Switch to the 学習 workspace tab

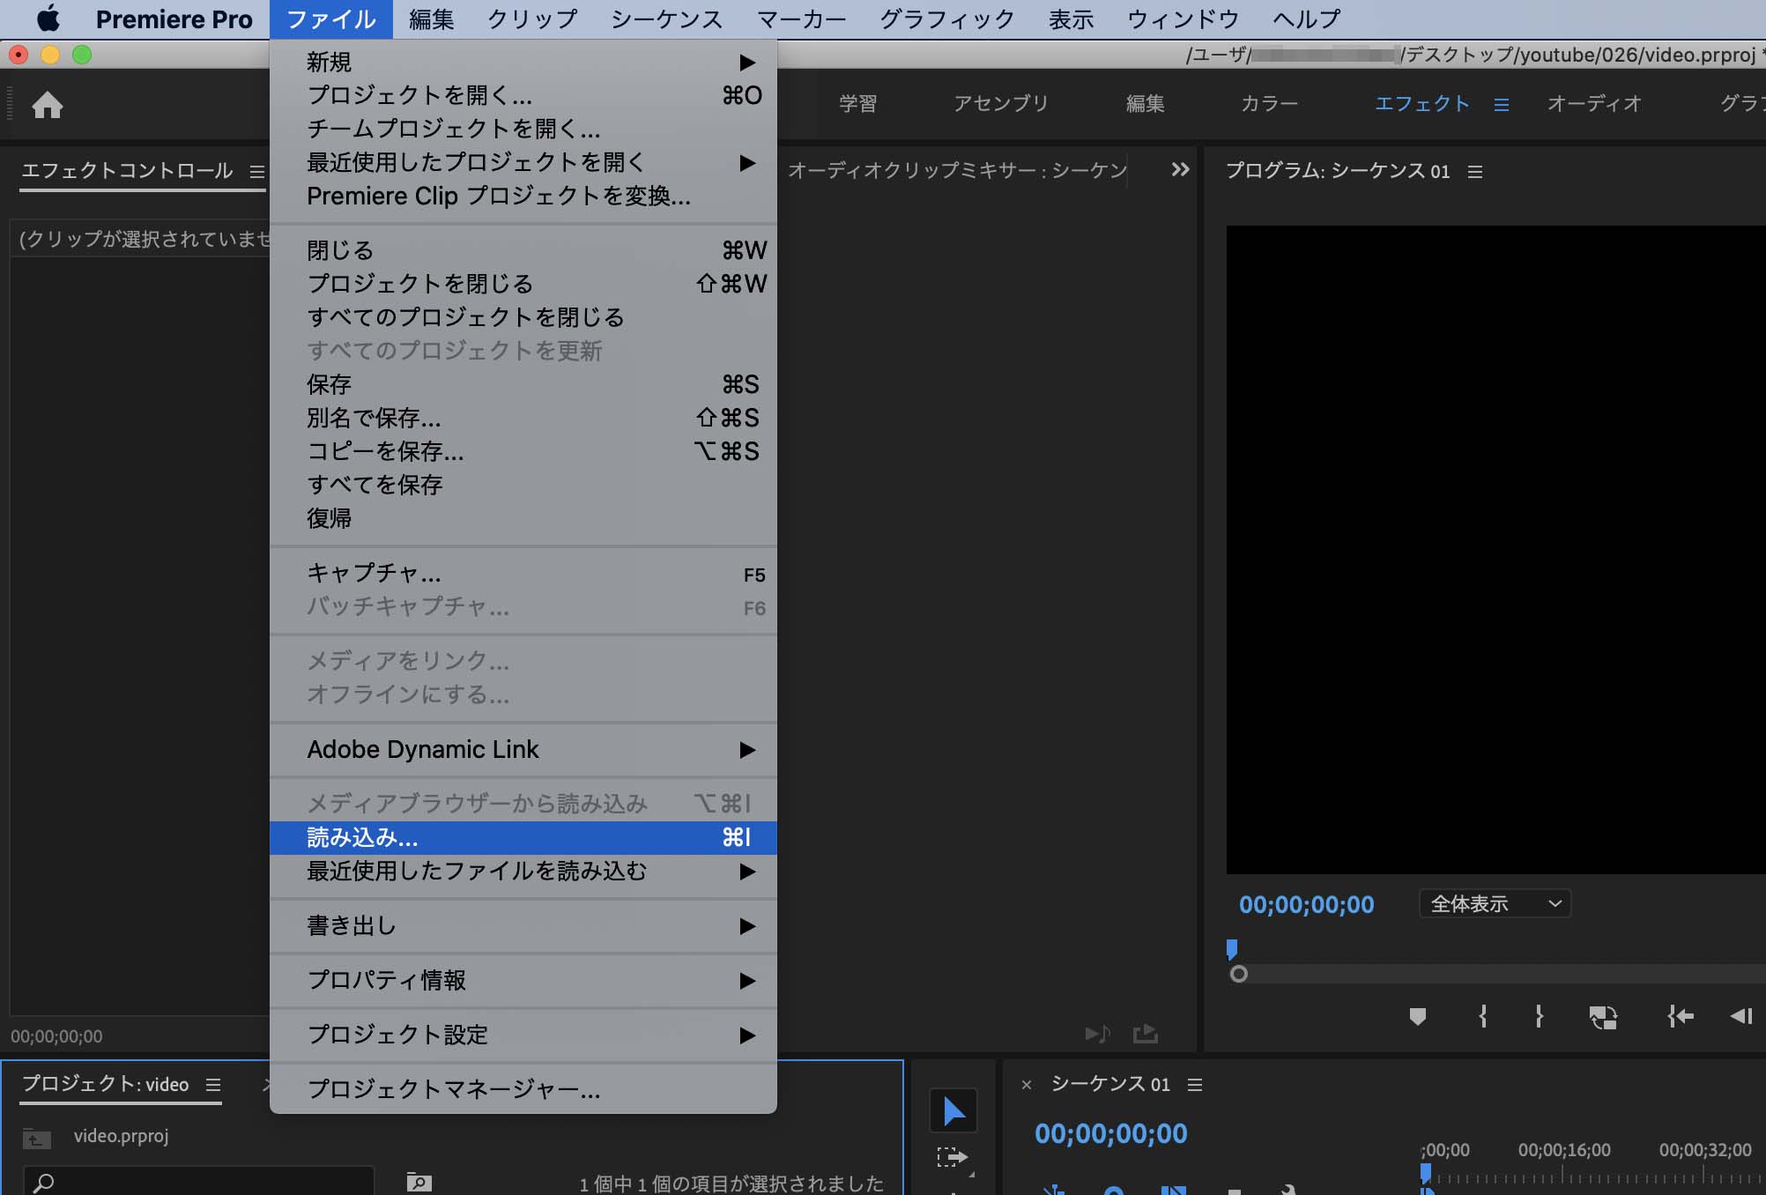(x=857, y=104)
